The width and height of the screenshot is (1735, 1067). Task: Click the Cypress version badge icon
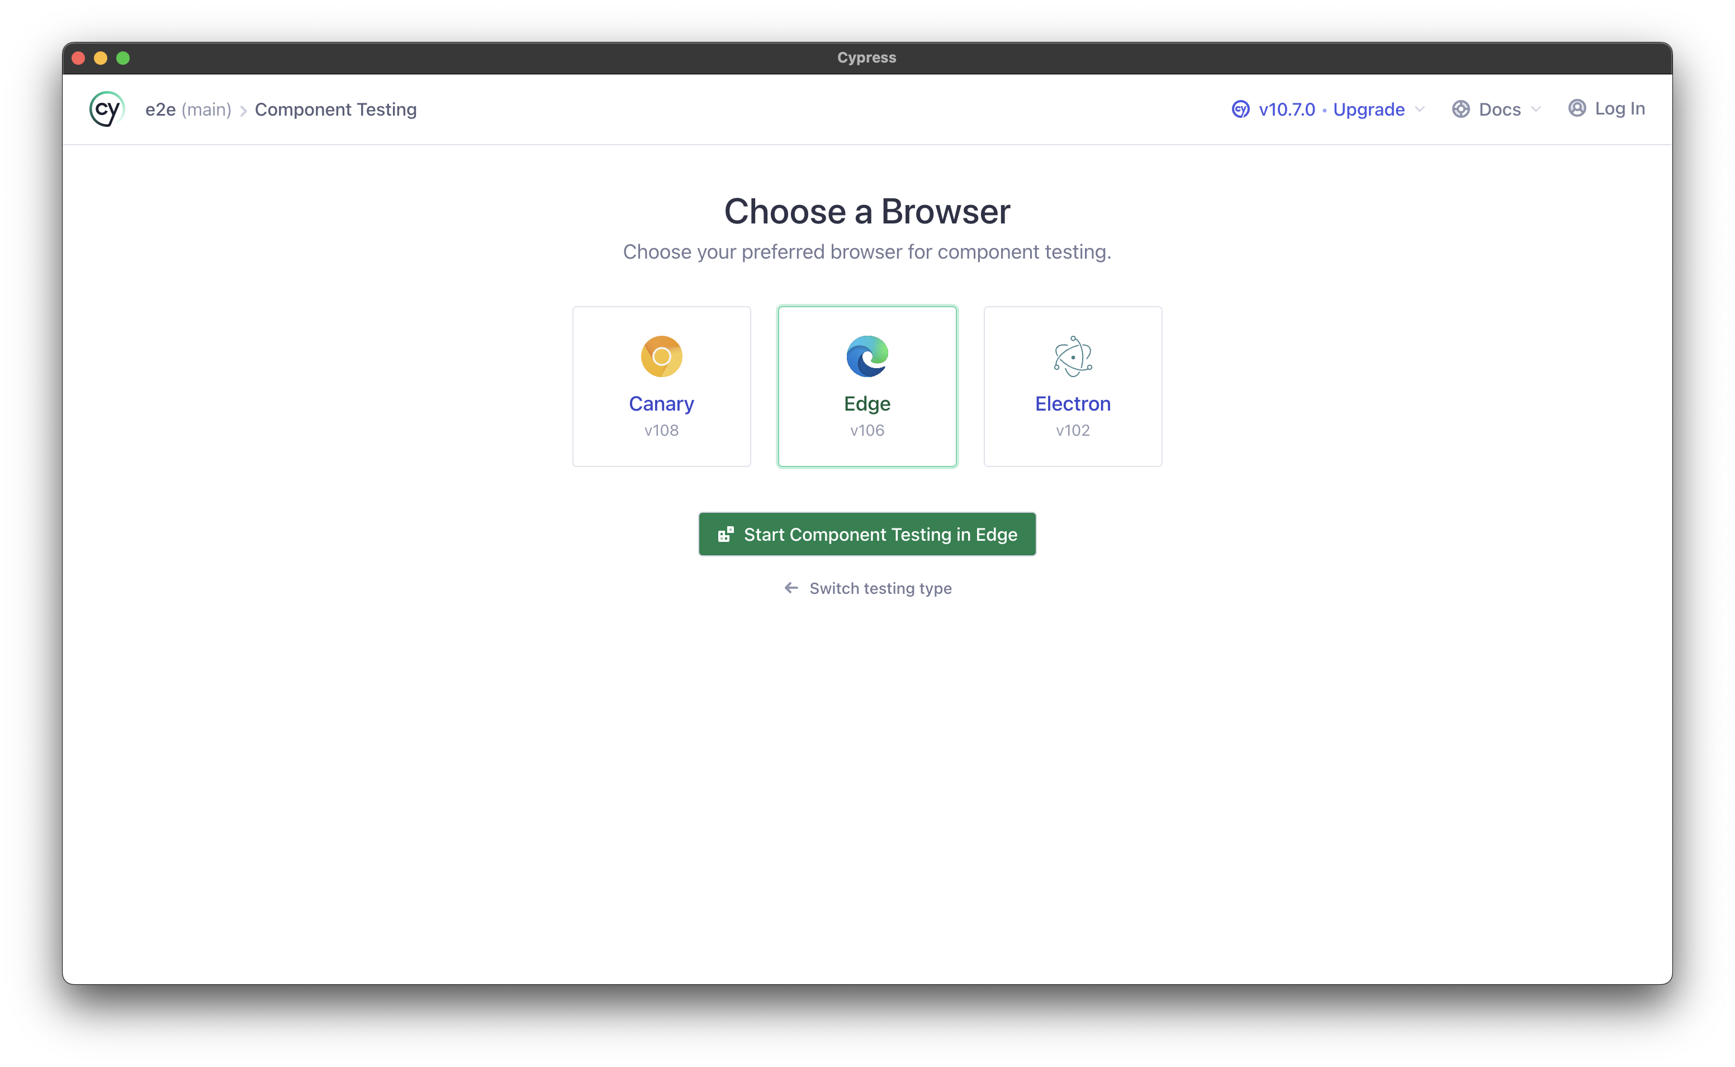click(1240, 109)
